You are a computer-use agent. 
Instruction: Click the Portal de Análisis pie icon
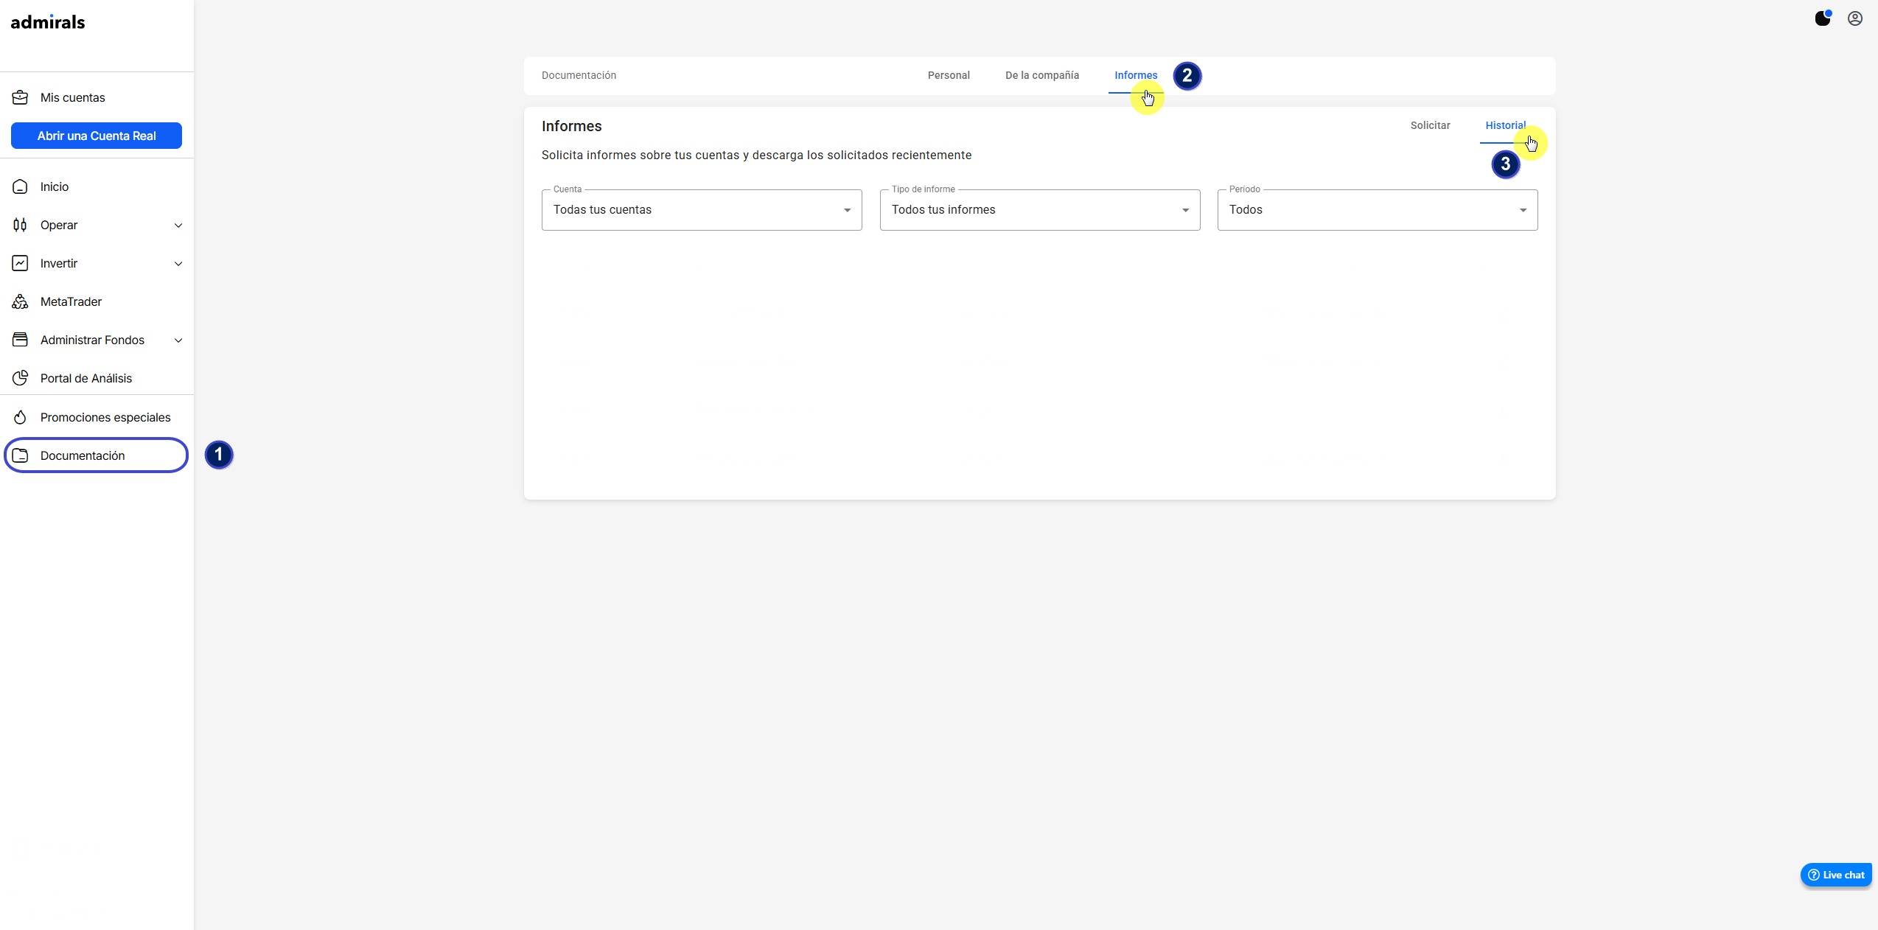[x=20, y=378]
